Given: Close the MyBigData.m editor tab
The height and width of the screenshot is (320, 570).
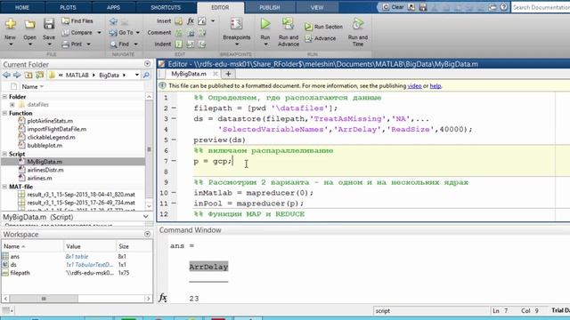Looking at the screenshot, I should point(216,74).
